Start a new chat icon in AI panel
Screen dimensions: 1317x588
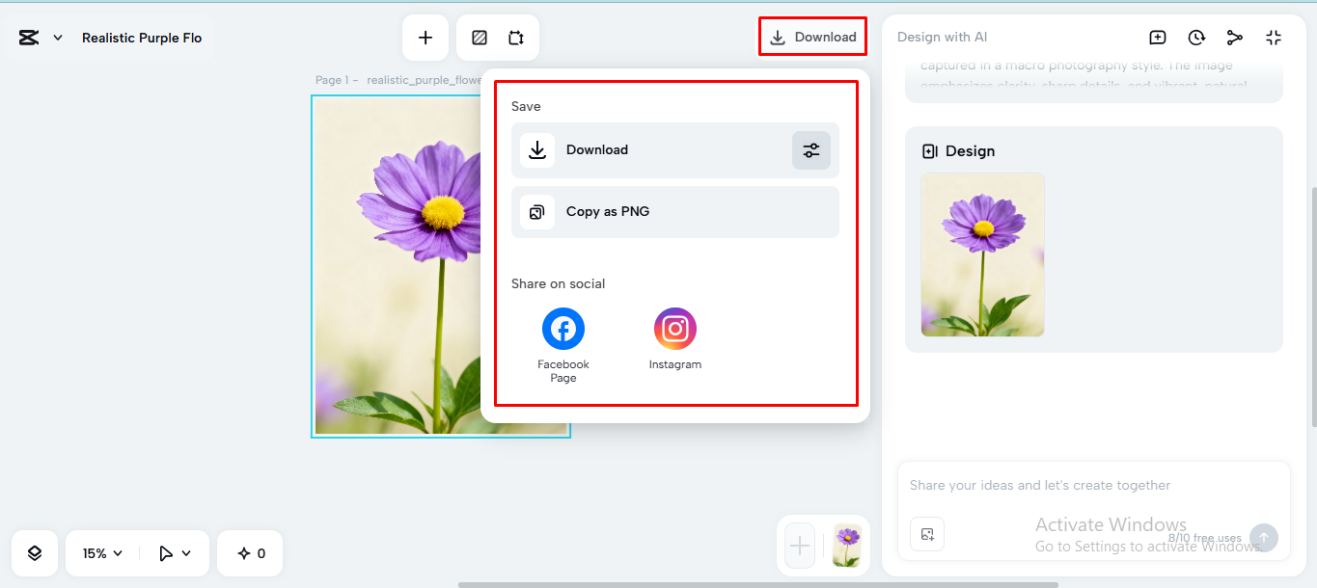coord(1158,38)
